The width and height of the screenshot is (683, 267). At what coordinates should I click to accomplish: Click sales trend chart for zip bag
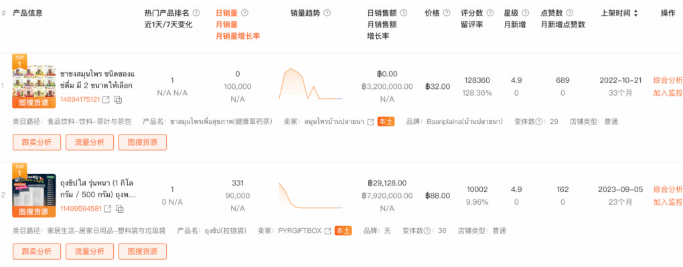click(311, 195)
